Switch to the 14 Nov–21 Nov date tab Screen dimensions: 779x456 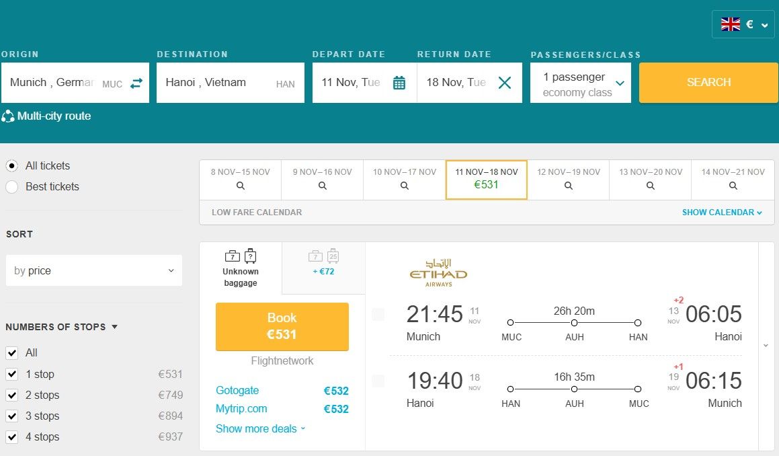[733, 180]
